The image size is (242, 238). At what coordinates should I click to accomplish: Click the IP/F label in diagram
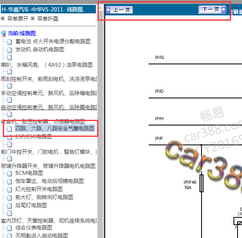(x=159, y=138)
